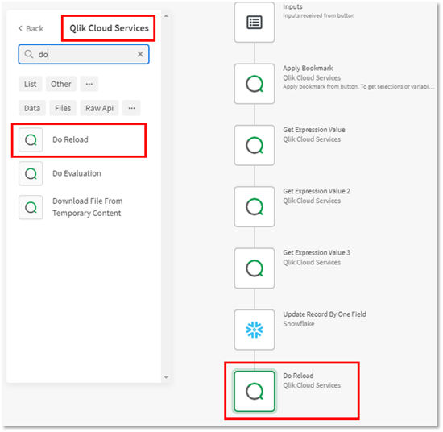Select the Get Expression Value 3 block

pyautogui.click(x=255, y=268)
